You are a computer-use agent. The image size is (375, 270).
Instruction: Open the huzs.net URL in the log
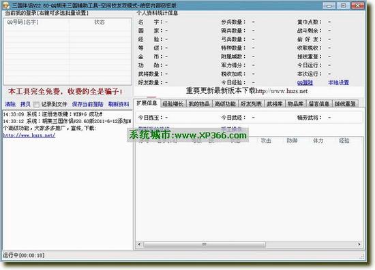click(29, 135)
